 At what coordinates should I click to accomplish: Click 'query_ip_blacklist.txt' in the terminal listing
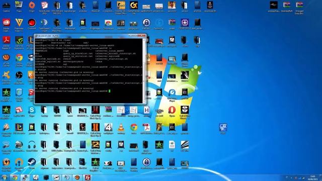pos(78,54)
